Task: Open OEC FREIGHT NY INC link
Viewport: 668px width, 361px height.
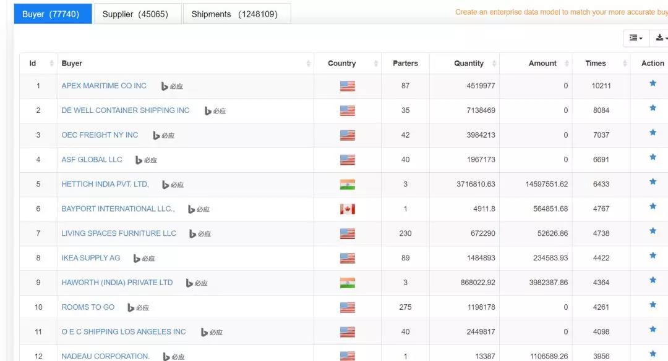Action: pyautogui.click(x=100, y=135)
